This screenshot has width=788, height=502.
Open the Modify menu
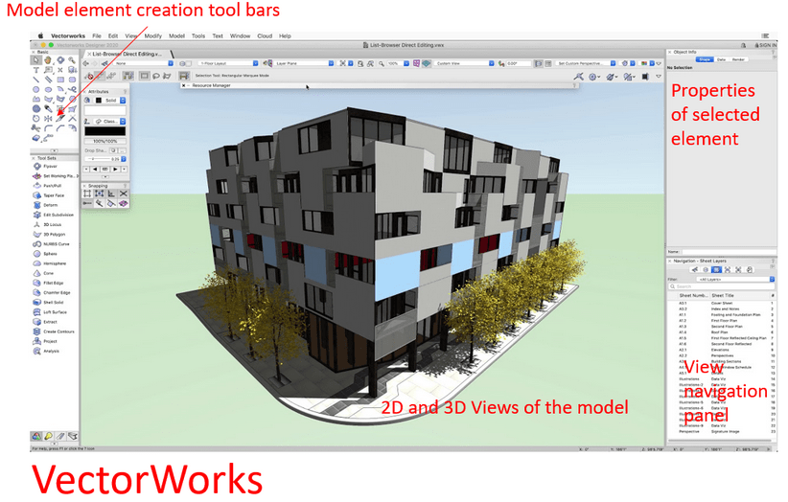(152, 35)
